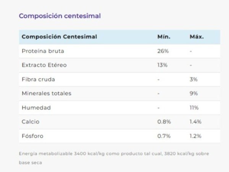This screenshot has width=229, height=172.
Task: Click the 'Composición Centesimal' table column header
Action: pos(59,37)
